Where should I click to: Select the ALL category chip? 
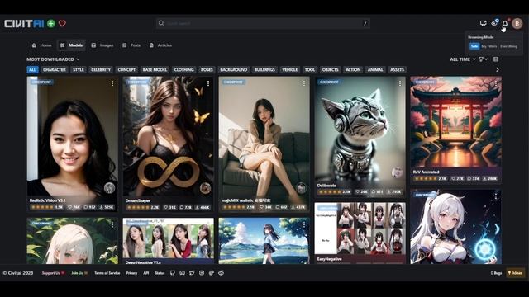(32, 69)
